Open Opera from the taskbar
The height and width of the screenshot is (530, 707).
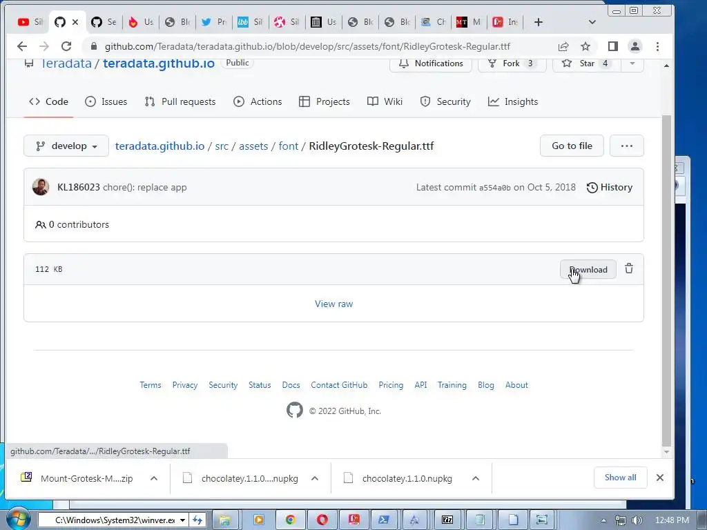point(322,520)
